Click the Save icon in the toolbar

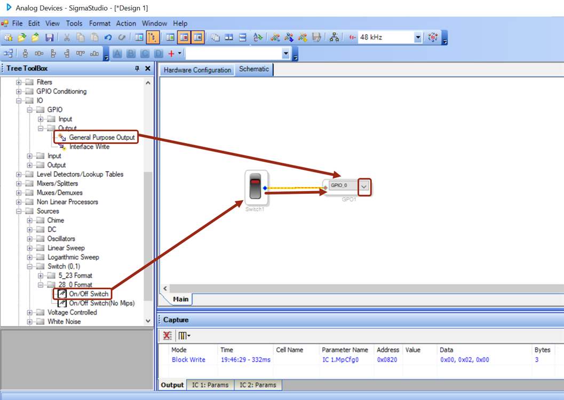[49, 38]
